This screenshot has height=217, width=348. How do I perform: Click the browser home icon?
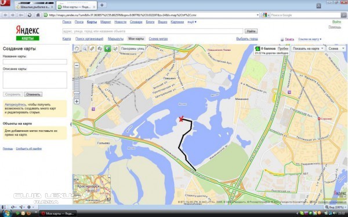click(x=38, y=15)
